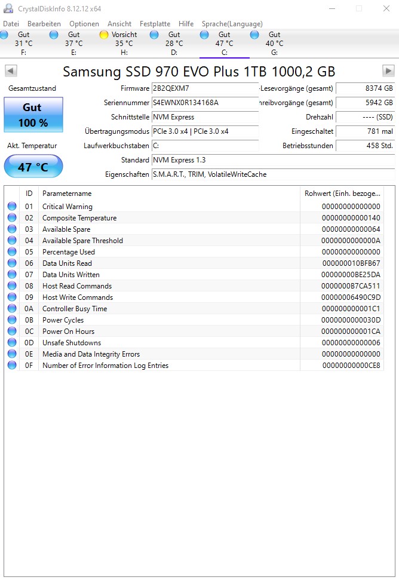399x580 pixels.
Task: Click the Laufwerkbuchstaben C: field
Action: (x=205, y=146)
